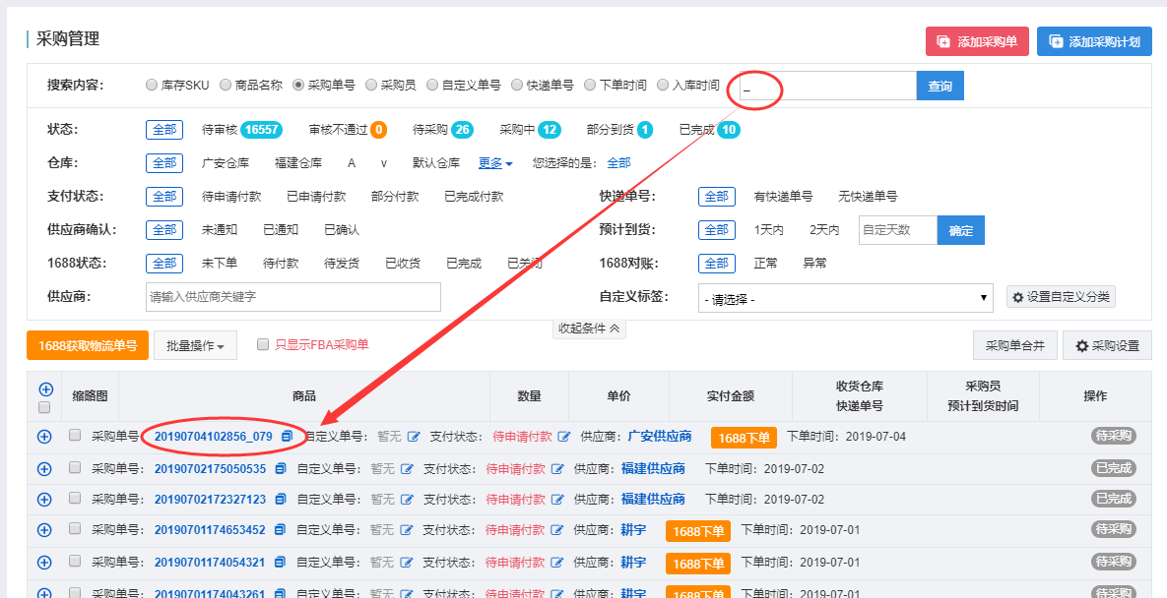Confirm custom days with 确定
Image resolution: width=1167 pixels, height=598 pixels.
coord(961,230)
